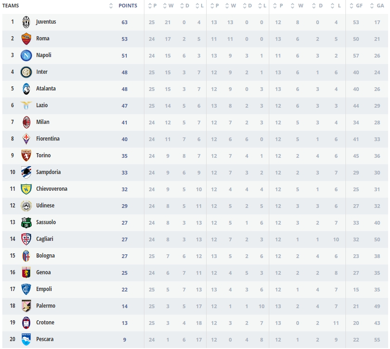This screenshot has width=390, height=349.
Task: Open the Pescara team name link
Action: pos(45,339)
